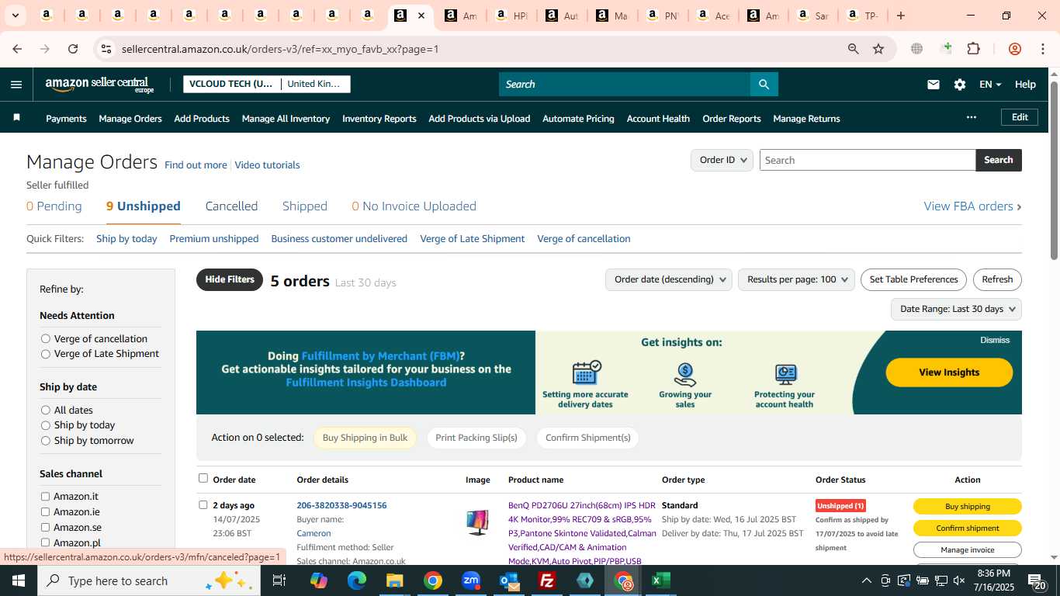Image resolution: width=1060 pixels, height=596 pixels.
Task: Switch to the Pending orders tab
Action: pyautogui.click(x=54, y=206)
